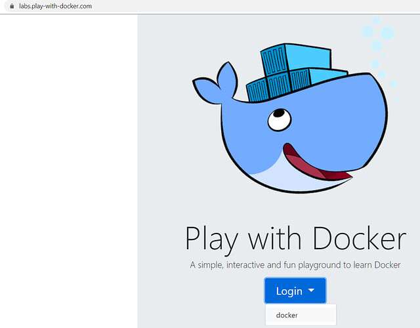Click the Login label on the blue button
420x328 pixels.
289,291
